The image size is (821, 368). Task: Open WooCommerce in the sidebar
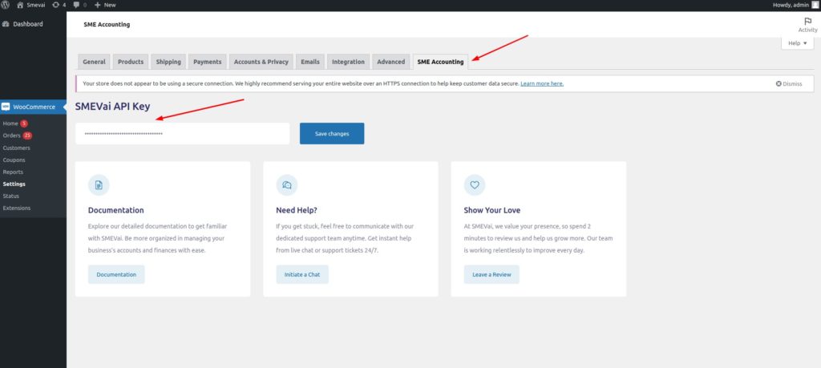(33, 107)
